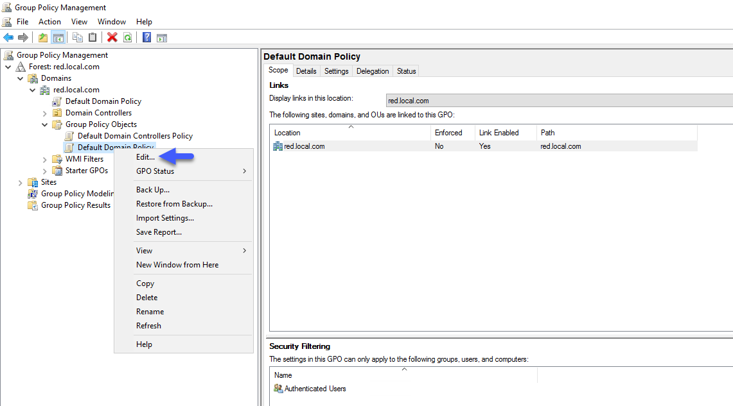The image size is (733, 406).
Task: Switch to the Settings tab
Action: [336, 71]
